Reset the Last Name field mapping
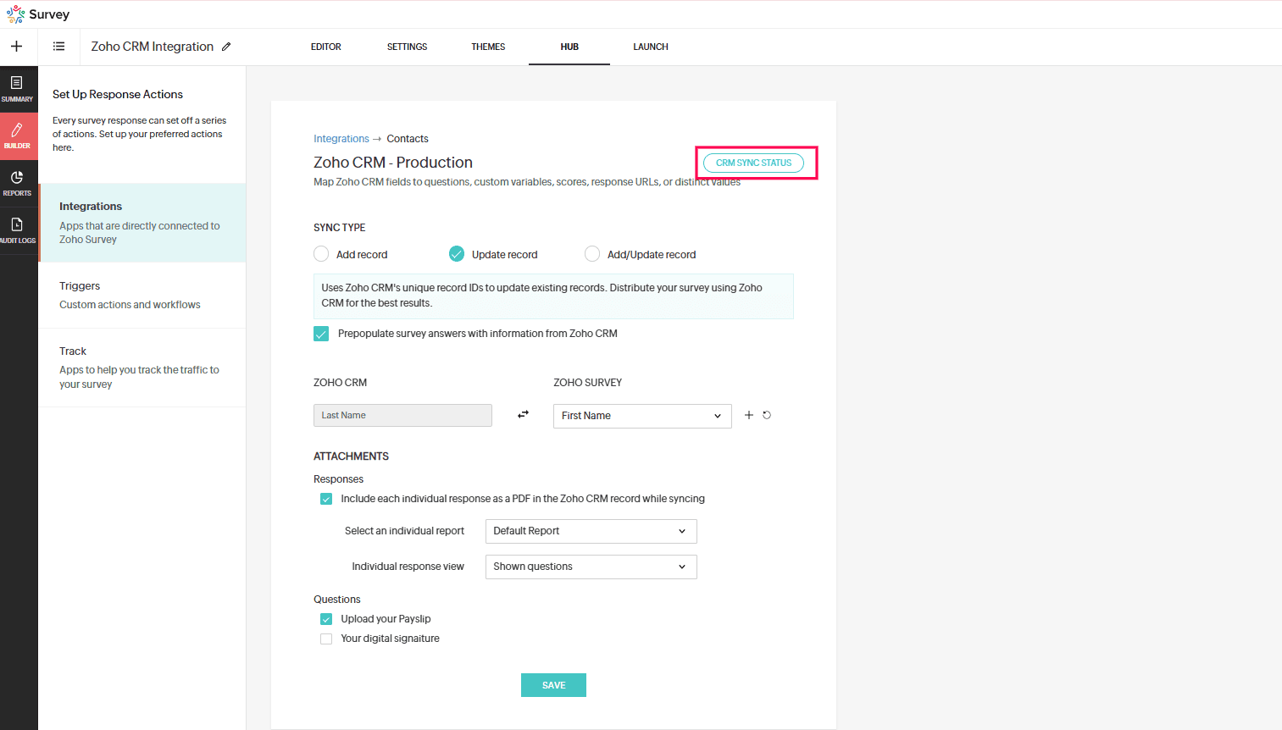Image resolution: width=1282 pixels, height=730 pixels. pyautogui.click(x=767, y=415)
